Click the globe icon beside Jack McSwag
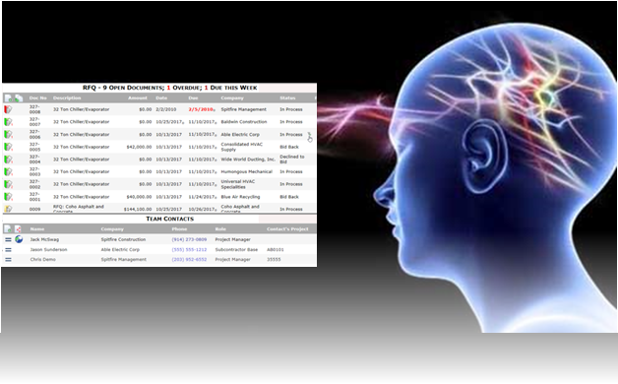The width and height of the screenshot is (618, 384). tap(19, 239)
